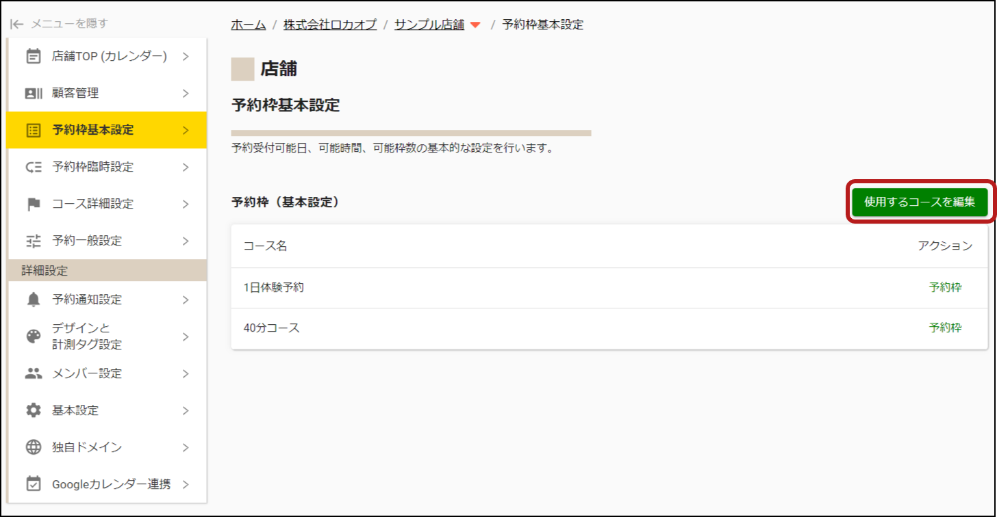The image size is (997, 517).
Task: Open デザインと計測タグ設定 menu item
Action: coord(107,336)
